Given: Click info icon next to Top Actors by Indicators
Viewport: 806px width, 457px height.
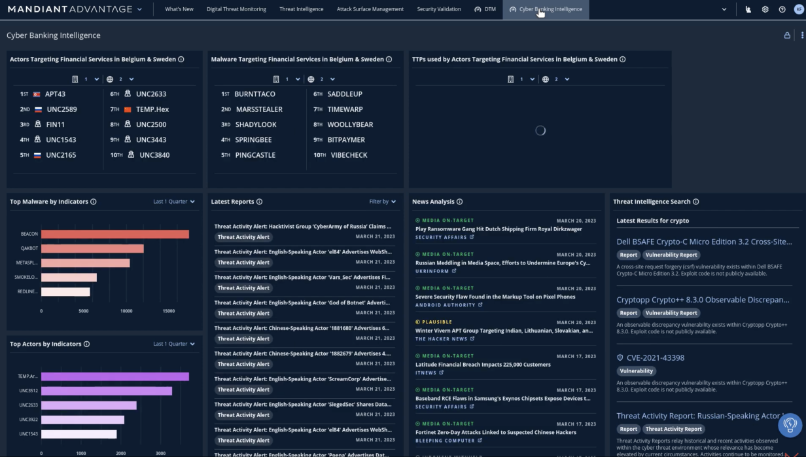Looking at the screenshot, I should tap(87, 344).
